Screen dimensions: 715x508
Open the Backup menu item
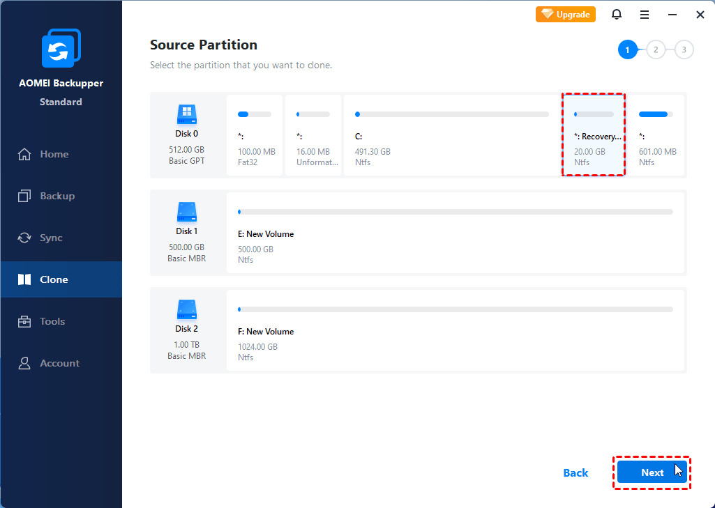pyautogui.click(x=61, y=196)
